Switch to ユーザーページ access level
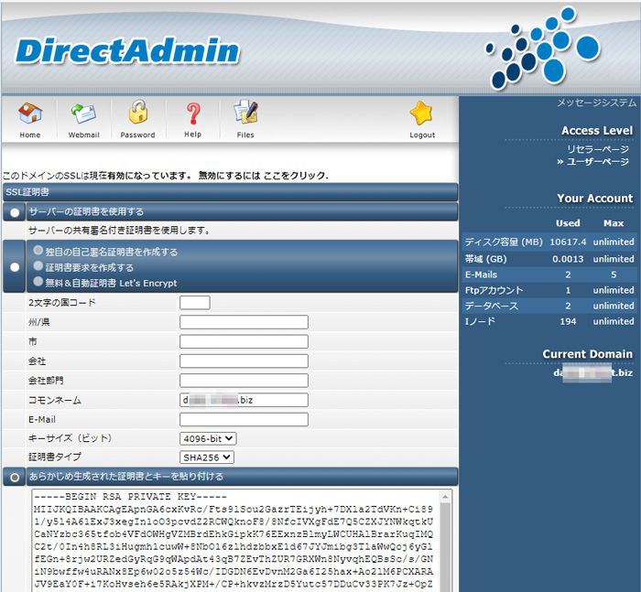This screenshot has width=641, height=592. 598,162
